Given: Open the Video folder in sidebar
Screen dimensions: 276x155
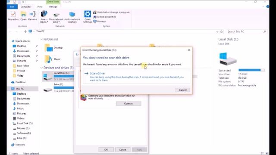Looking at the screenshot, I should coord(18,76).
